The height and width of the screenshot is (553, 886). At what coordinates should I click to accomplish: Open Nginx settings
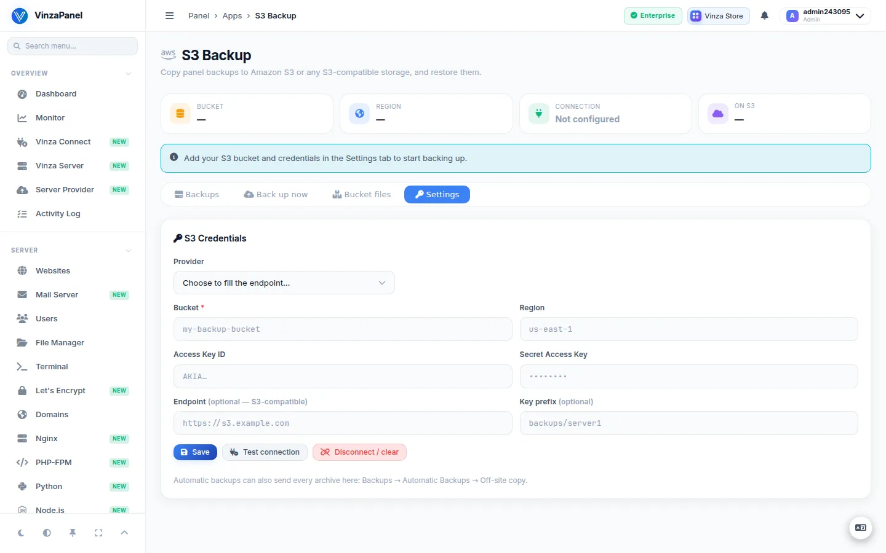[73, 439]
